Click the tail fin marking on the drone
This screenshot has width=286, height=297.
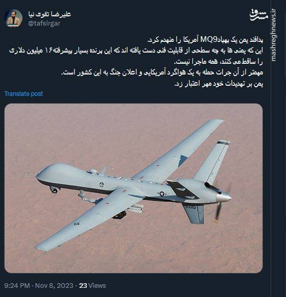point(192,207)
